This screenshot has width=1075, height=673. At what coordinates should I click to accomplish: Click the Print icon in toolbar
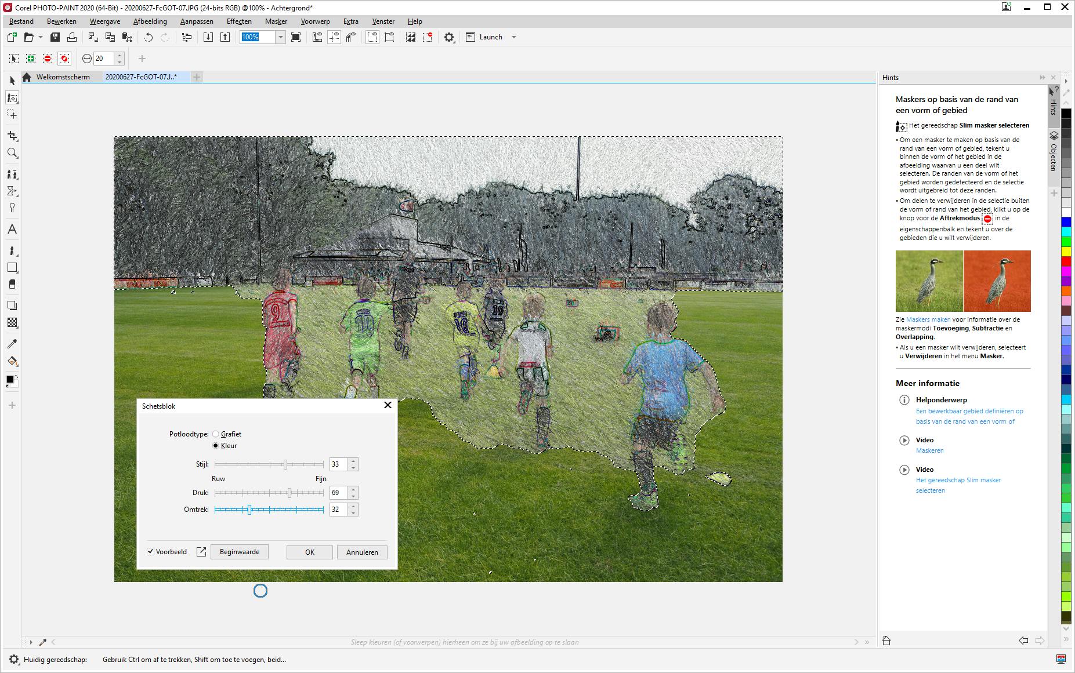coord(72,37)
